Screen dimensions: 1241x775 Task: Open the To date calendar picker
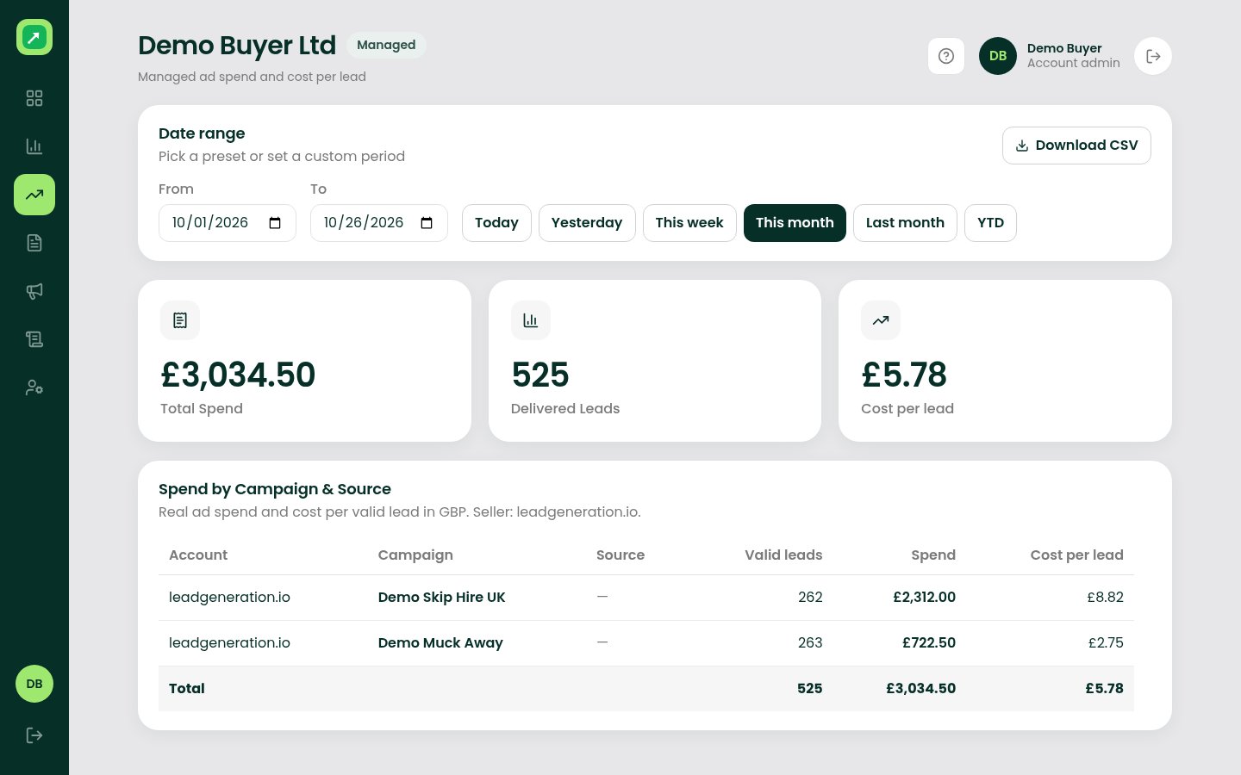pyautogui.click(x=427, y=223)
